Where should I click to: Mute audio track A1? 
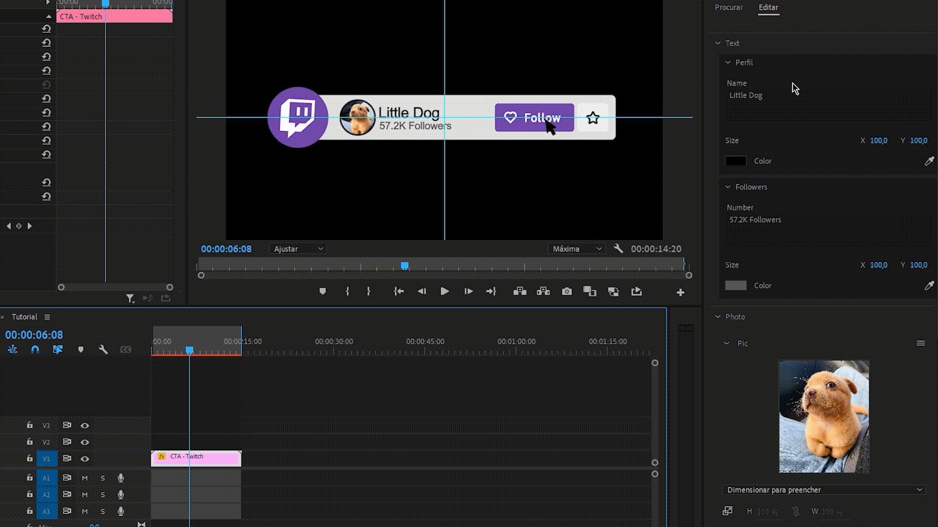[85, 478]
